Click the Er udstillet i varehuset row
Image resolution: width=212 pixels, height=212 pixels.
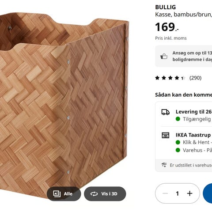pos(184,165)
